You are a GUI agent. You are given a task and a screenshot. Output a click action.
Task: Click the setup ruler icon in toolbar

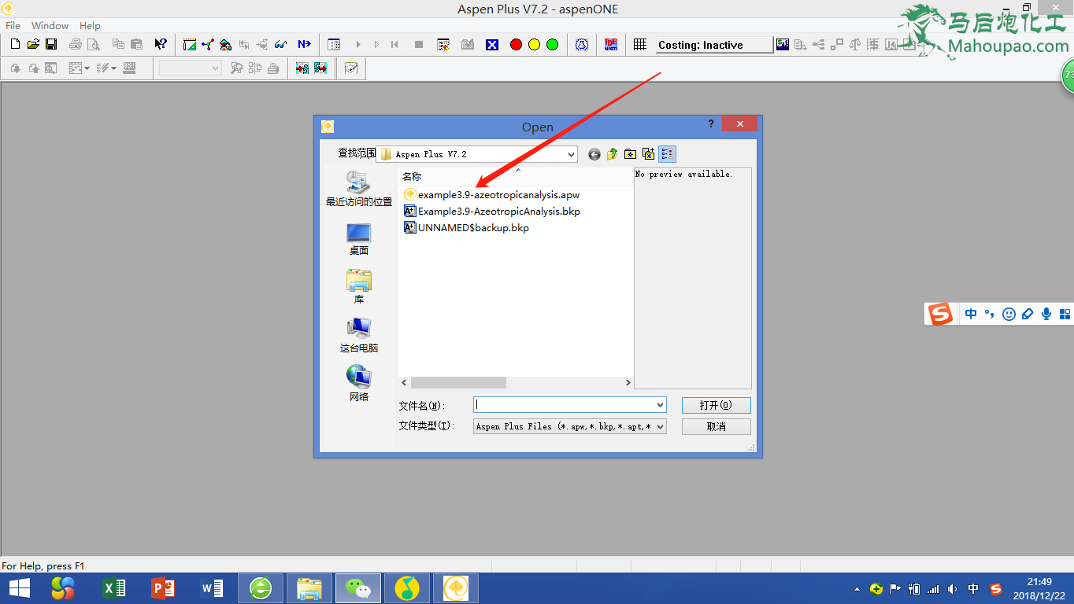point(190,45)
